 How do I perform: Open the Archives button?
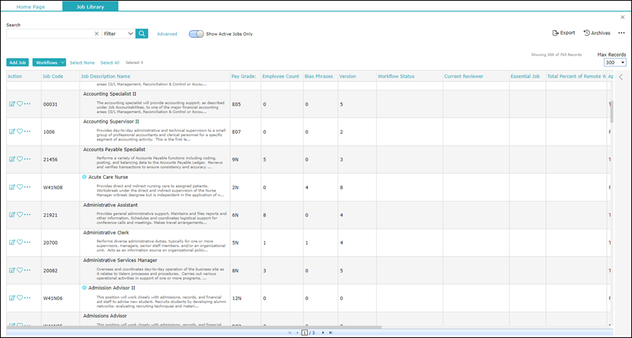click(597, 33)
